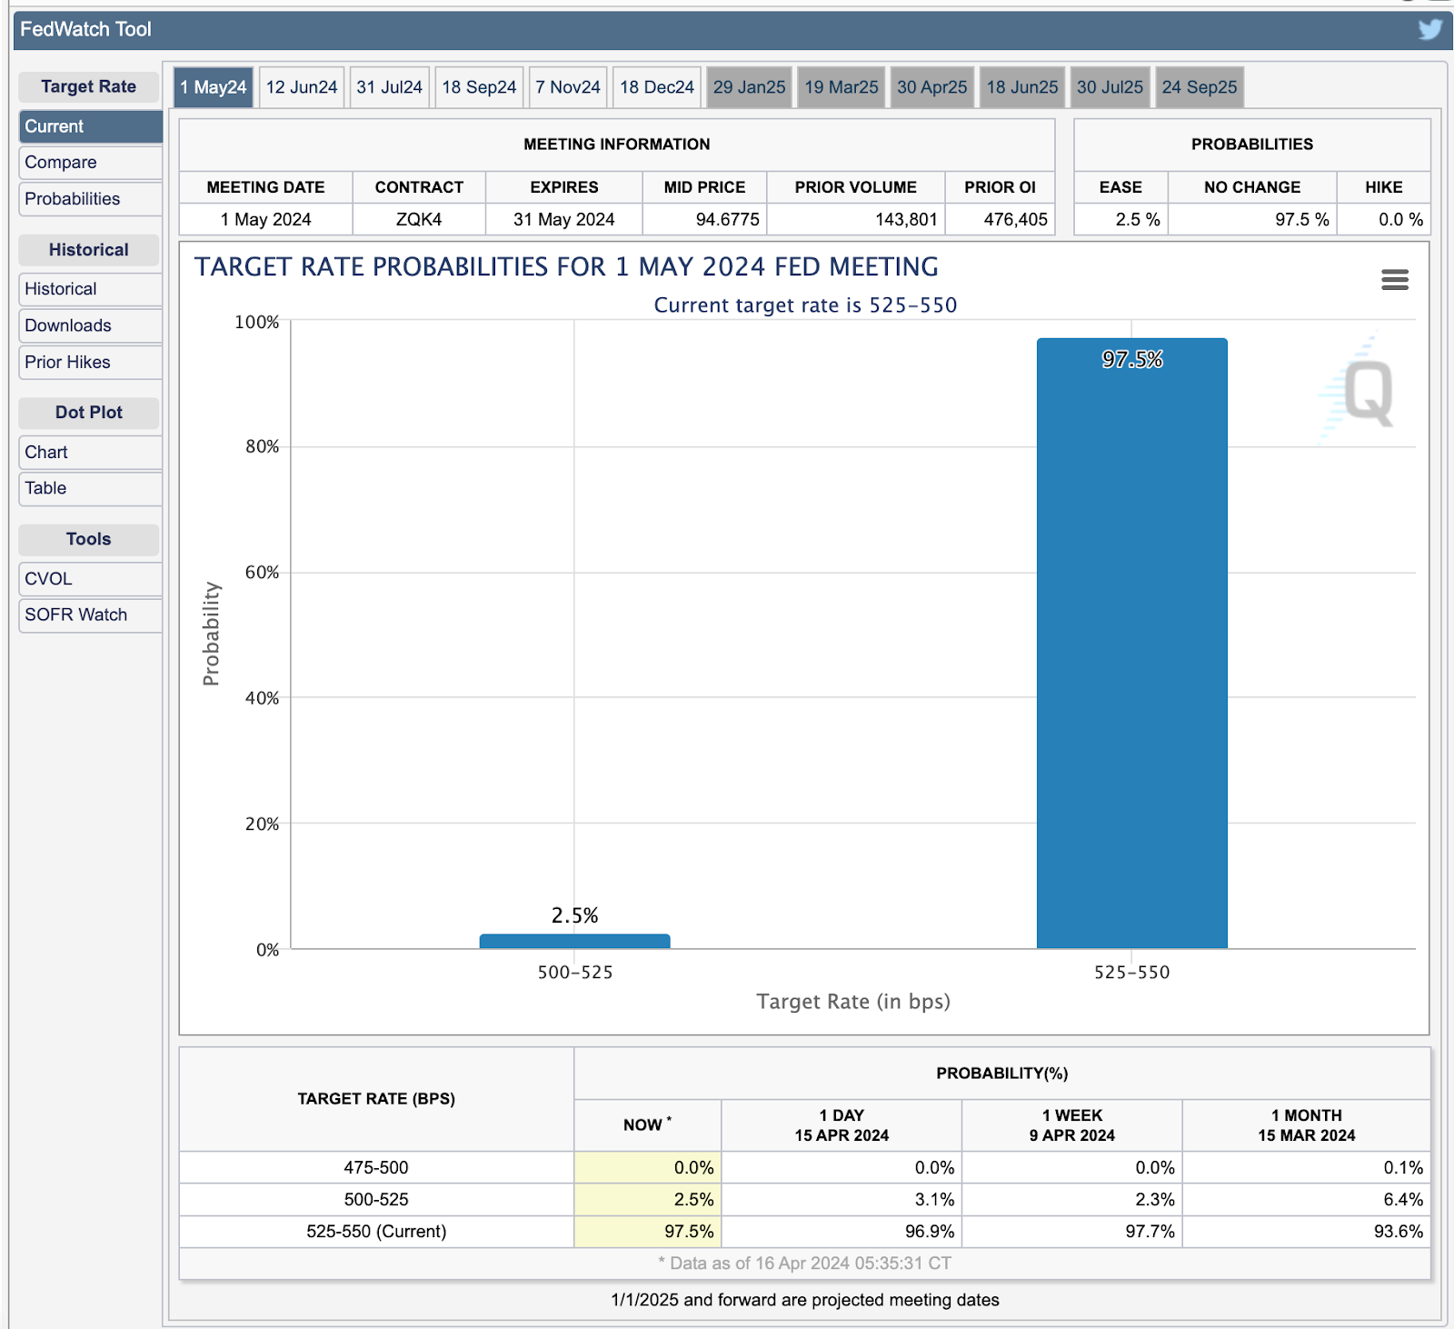Click the Dot Plot section header

tap(88, 412)
